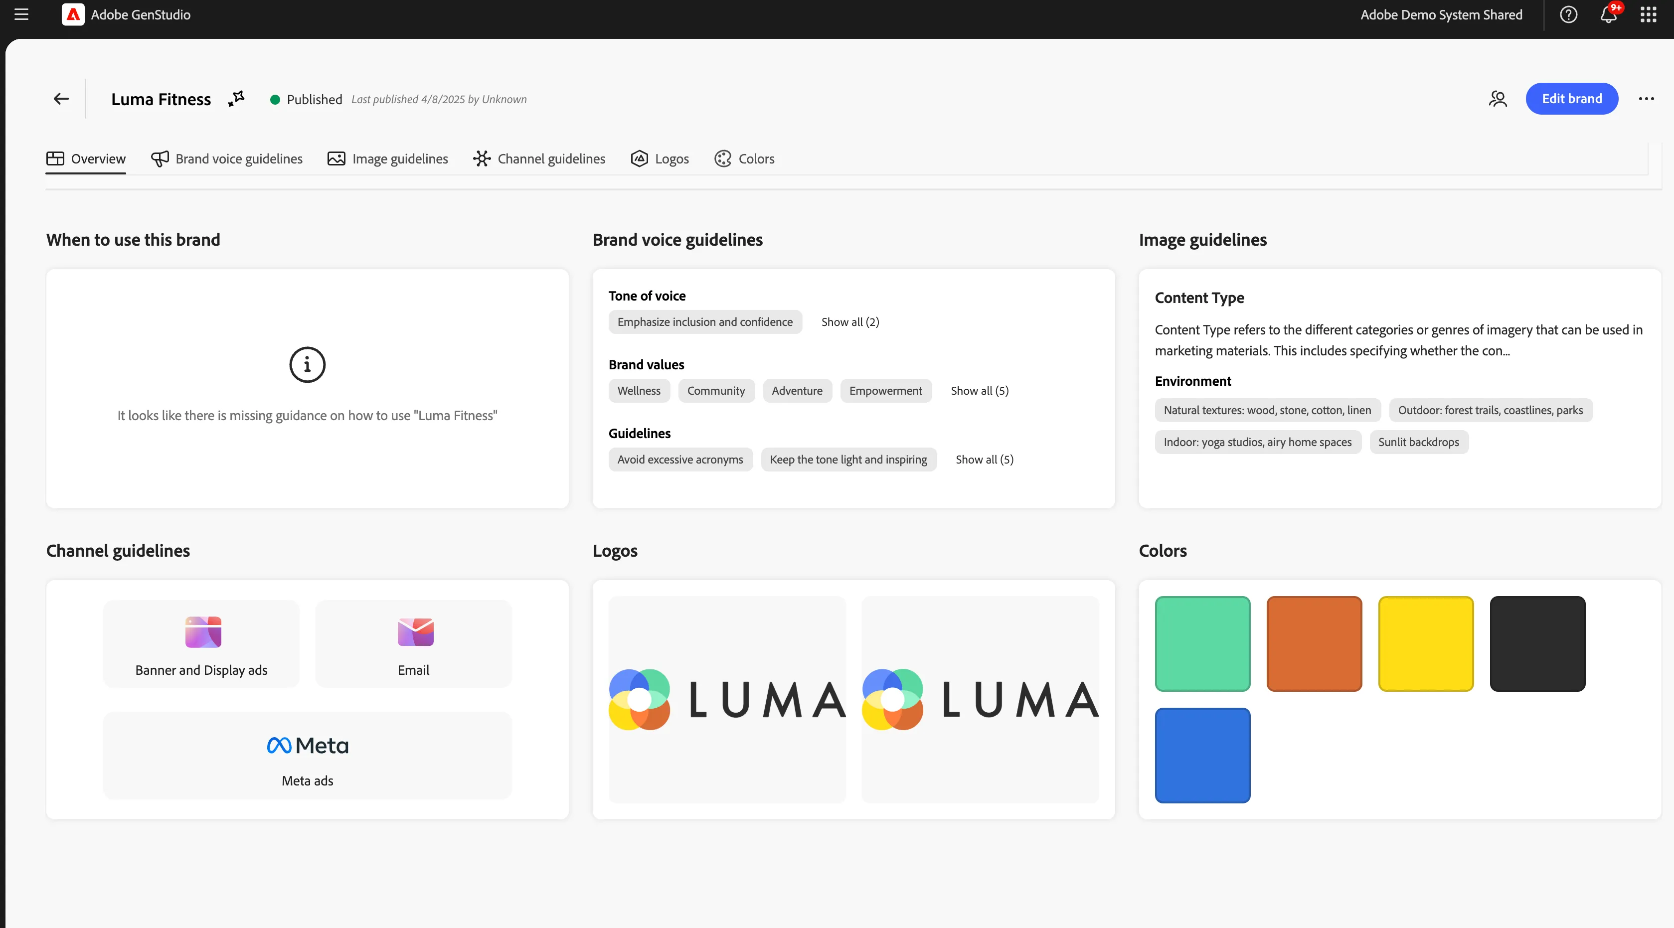Click the Edit brand button
Screen dimensions: 1674x928
(x=1571, y=99)
